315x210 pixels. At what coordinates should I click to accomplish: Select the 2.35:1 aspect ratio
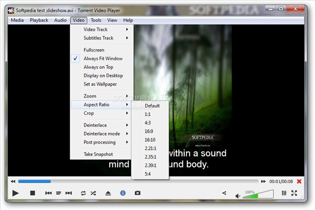point(150,157)
